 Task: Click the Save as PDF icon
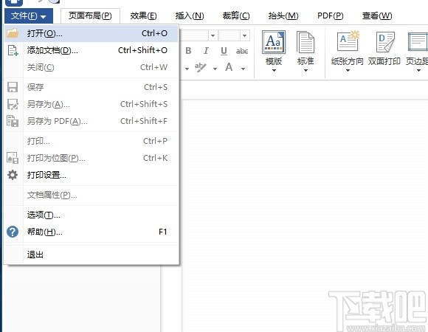(x=13, y=121)
